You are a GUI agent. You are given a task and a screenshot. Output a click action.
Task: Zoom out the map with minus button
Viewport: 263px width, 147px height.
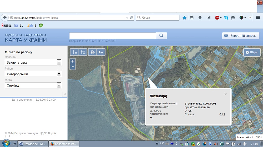coord(73,67)
